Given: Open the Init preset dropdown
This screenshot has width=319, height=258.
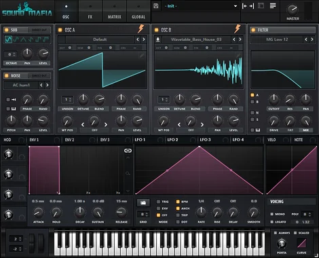Looking at the screenshot, I should click(201, 6).
